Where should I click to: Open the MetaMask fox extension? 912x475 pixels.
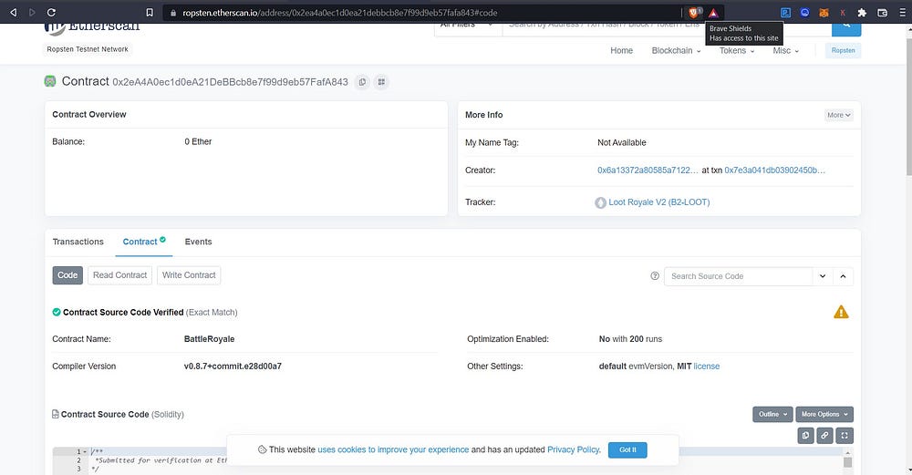point(824,12)
